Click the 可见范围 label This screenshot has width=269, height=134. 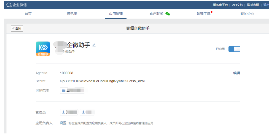[42, 91]
